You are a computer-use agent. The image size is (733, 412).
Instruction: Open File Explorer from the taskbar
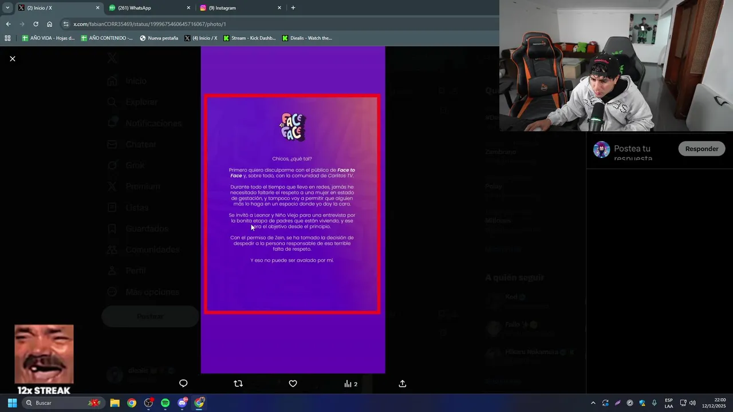point(115,403)
